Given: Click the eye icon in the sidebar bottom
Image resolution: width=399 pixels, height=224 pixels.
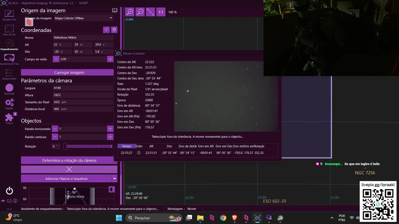Looking at the screenshot, I should click(x=3, y=201).
